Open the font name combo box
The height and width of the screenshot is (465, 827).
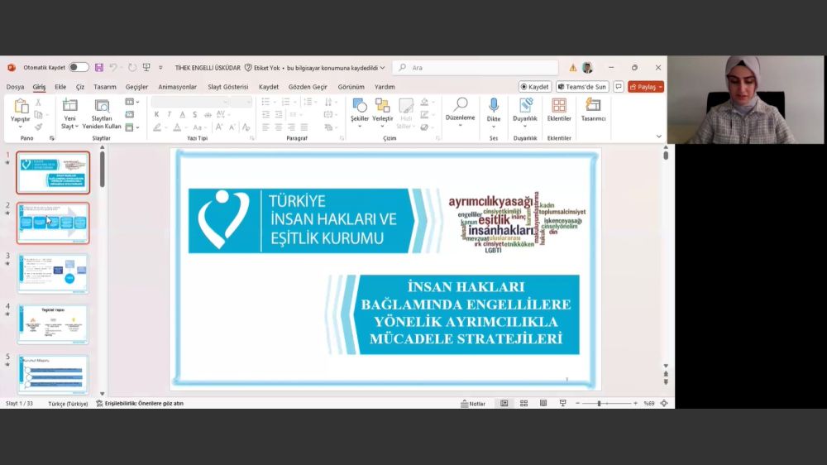click(190, 102)
